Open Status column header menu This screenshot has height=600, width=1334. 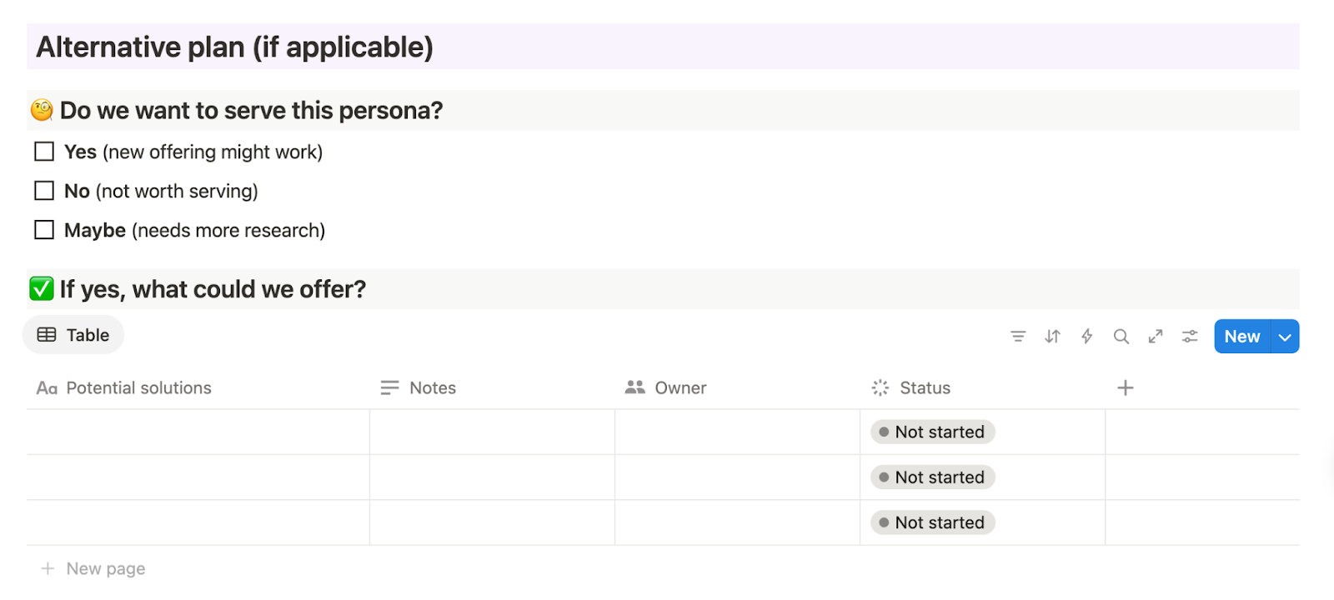982,387
